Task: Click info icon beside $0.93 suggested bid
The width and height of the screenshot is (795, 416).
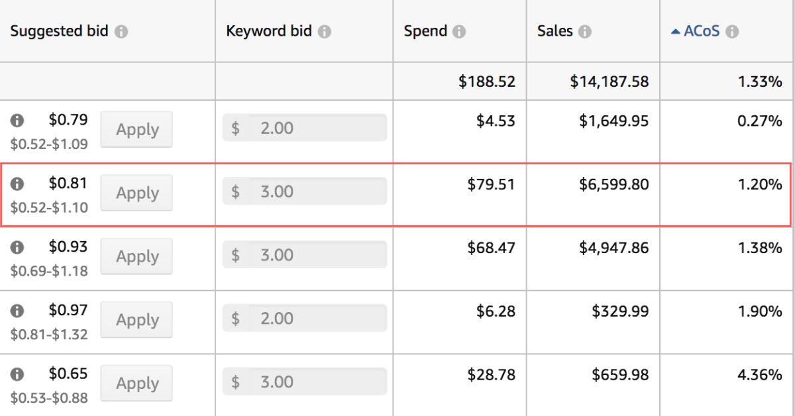Action: coord(17,247)
